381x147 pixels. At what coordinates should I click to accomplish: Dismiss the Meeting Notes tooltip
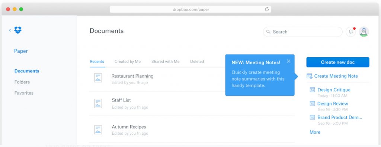(x=288, y=61)
